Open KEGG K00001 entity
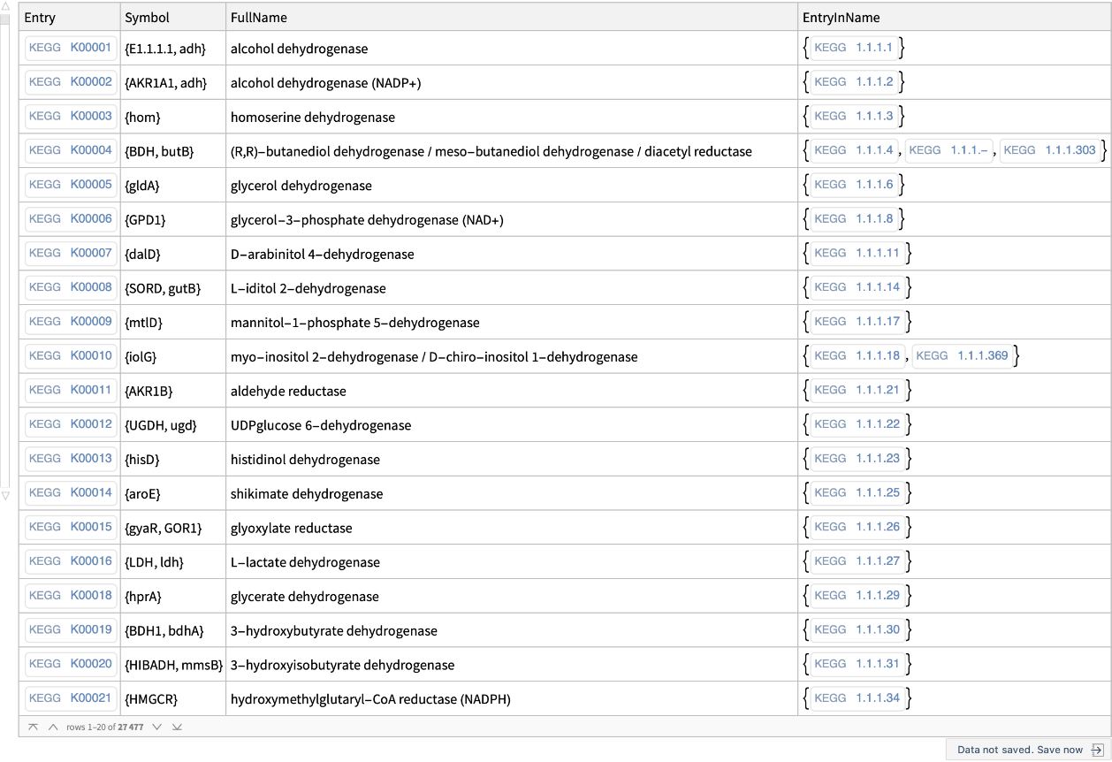Image resolution: width=1112 pixels, height=762 pixels. coord(71,48)
